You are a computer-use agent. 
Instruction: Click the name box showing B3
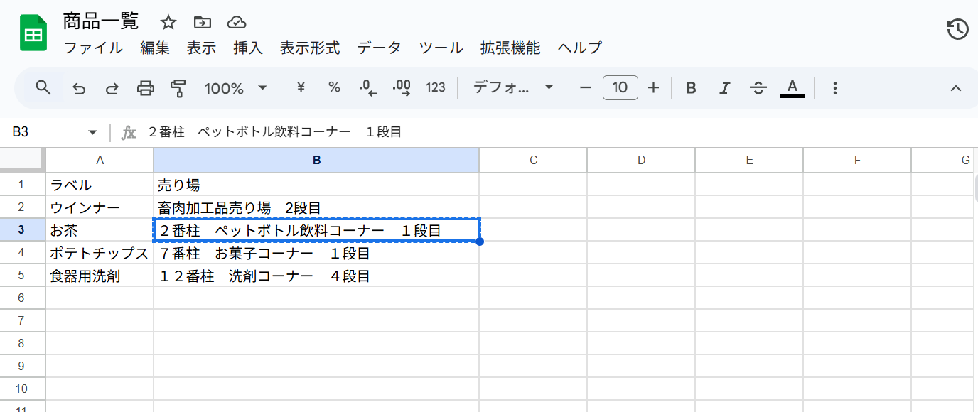pyautogui.click(x=46, y=132)
